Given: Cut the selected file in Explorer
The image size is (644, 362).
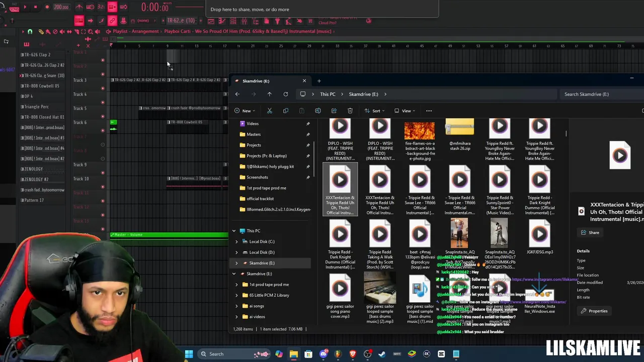Looking at the screenshot, I should click(x=270, y=111).
